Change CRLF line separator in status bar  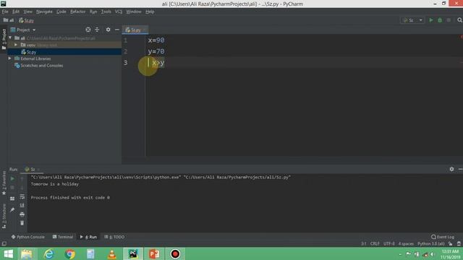click(375, 244)
